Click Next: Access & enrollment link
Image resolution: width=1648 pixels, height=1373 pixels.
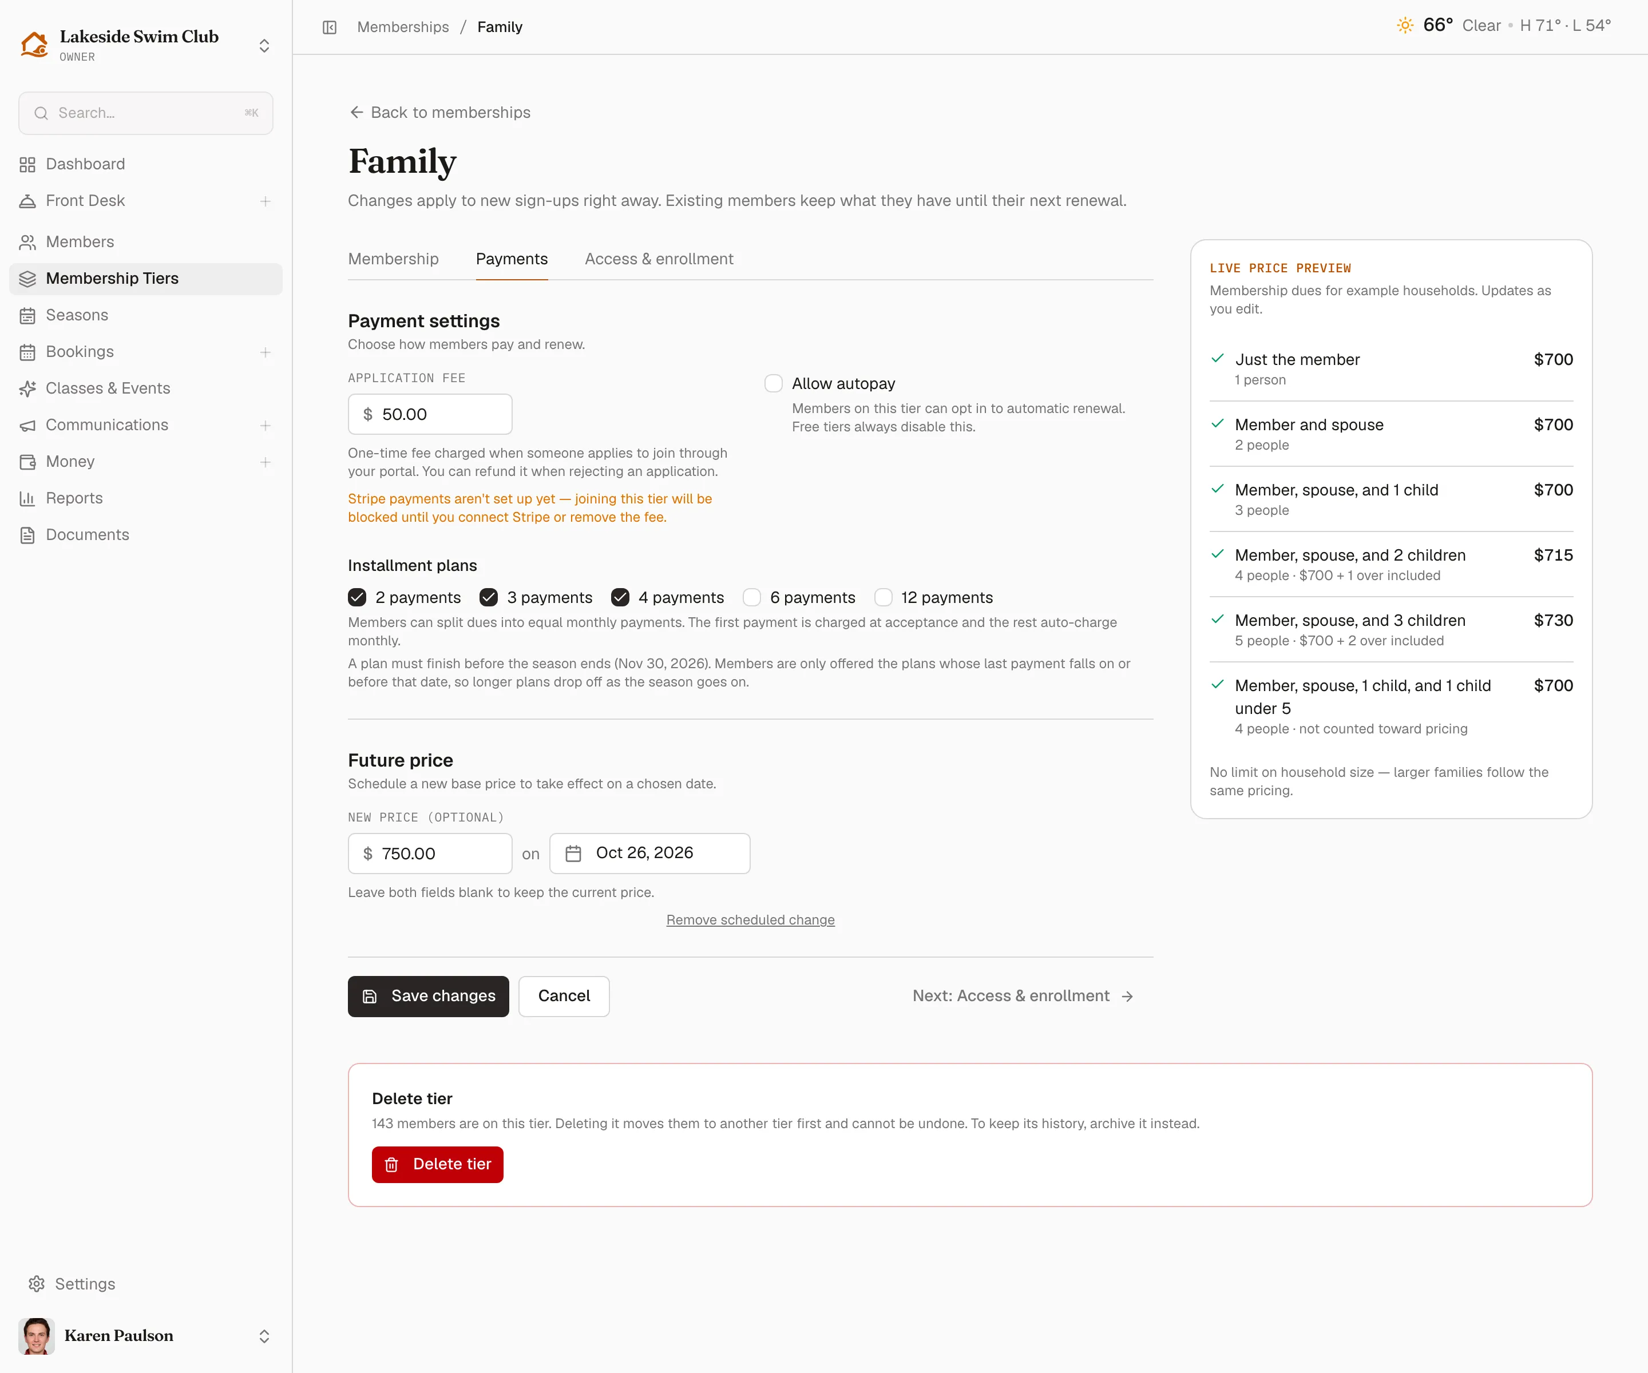click(1023, 997)
